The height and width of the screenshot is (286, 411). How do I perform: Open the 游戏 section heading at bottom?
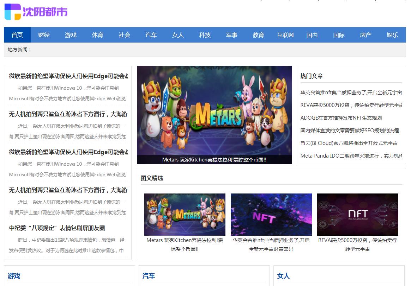pos(14,276)
